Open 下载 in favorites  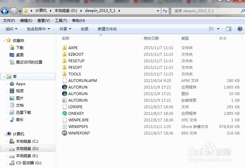click(x=20, y=48)
